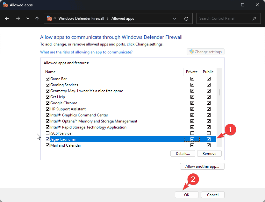Select the Geometry May row text
This screenshot has width=265, height=202.
[87, 91]
